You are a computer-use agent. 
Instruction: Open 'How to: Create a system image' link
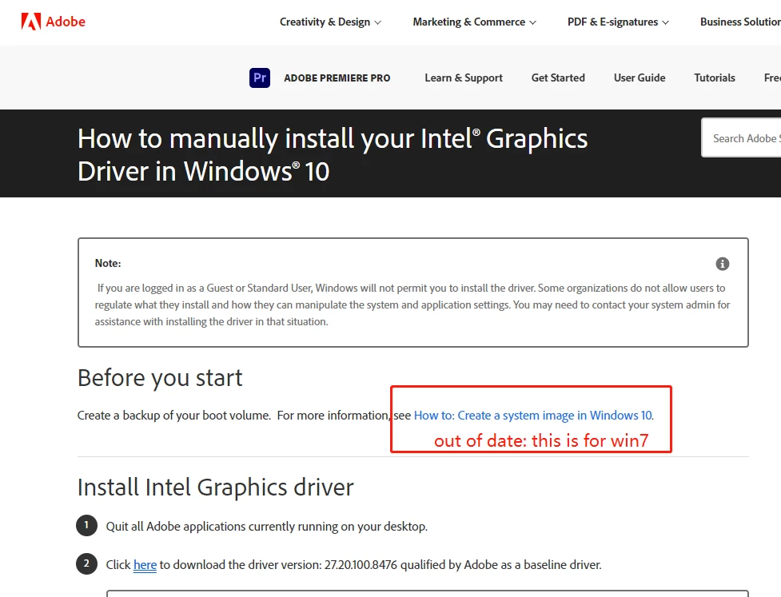click(x=533, y=416)
